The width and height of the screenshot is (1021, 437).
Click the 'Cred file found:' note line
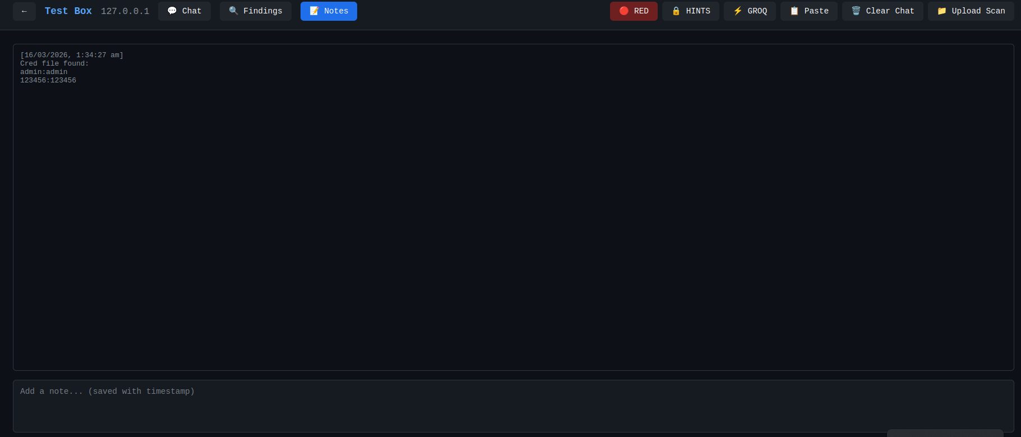point(54,63)
